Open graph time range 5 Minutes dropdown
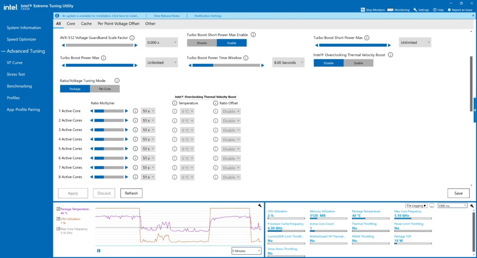Image resolution: width=477 pixels, height=258 pixels. [247, 251]
